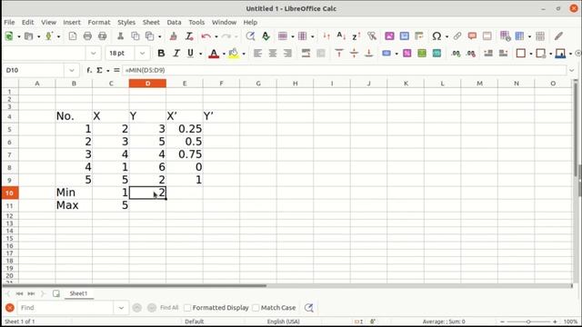Open the font size dropdown arrow

click(142, 54)
